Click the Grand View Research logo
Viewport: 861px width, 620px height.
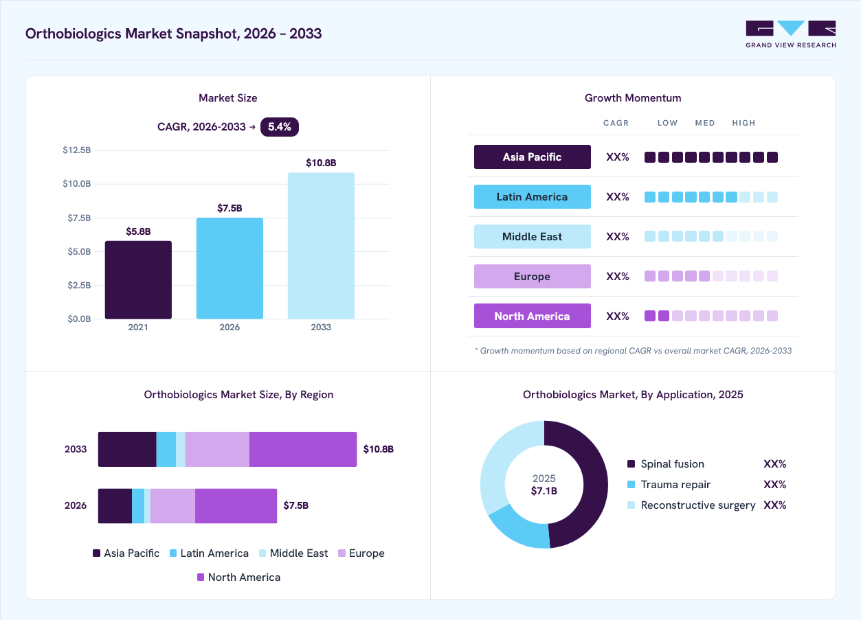coord(791,34)
